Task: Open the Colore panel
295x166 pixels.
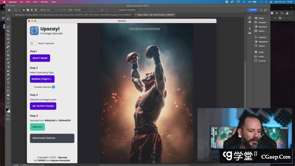Action: click(x=261, y=18)
